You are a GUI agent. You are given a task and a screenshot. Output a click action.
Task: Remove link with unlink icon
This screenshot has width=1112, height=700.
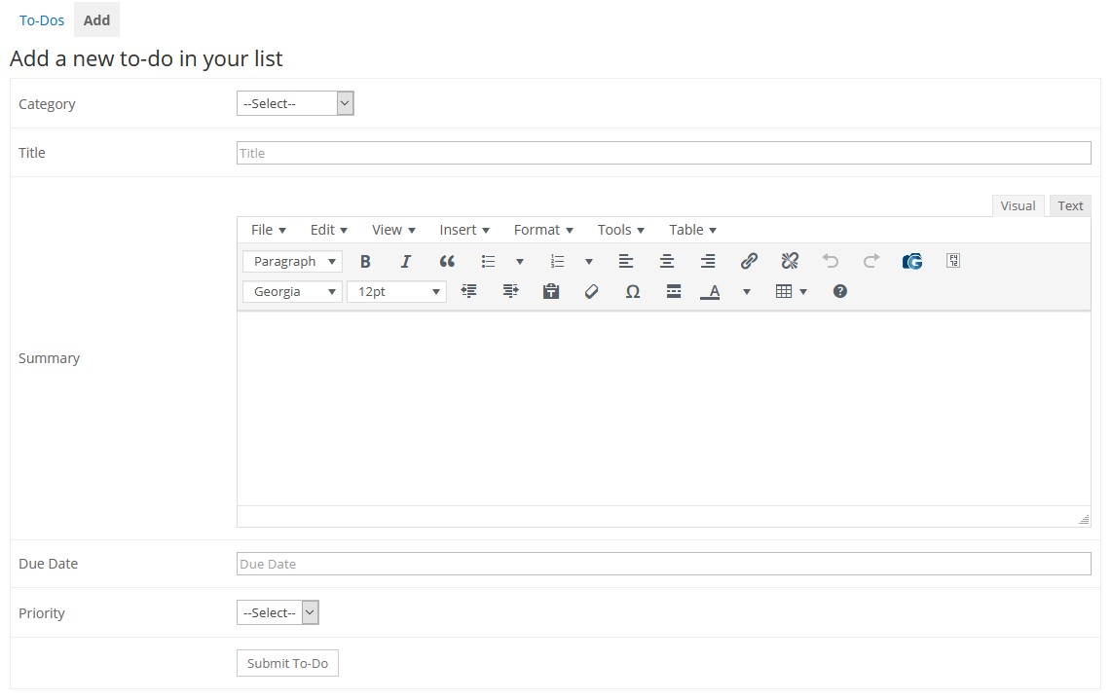tap(790, 261)
